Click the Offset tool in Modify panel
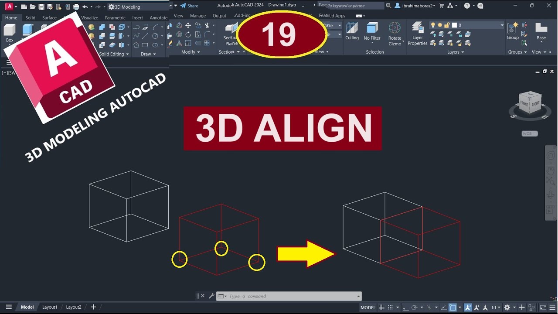 tap(198, 43)
